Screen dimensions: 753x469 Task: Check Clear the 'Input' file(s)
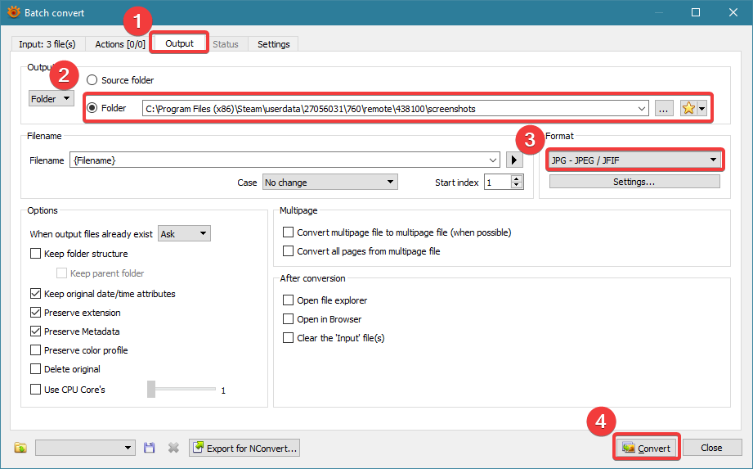click(288, 338)
